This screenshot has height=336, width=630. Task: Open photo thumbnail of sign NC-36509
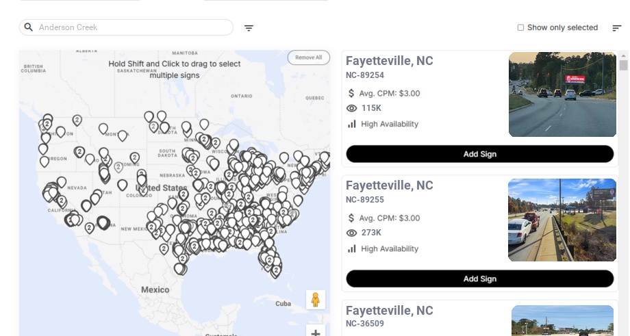[562, 320]
